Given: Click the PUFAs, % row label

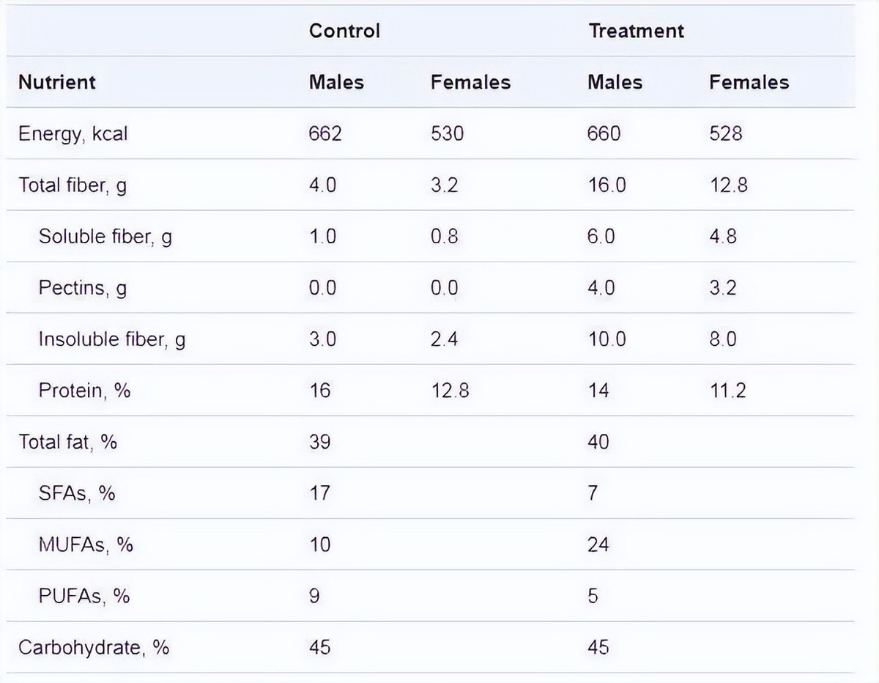Looking at the screenshot, I should tap(84, 595).
